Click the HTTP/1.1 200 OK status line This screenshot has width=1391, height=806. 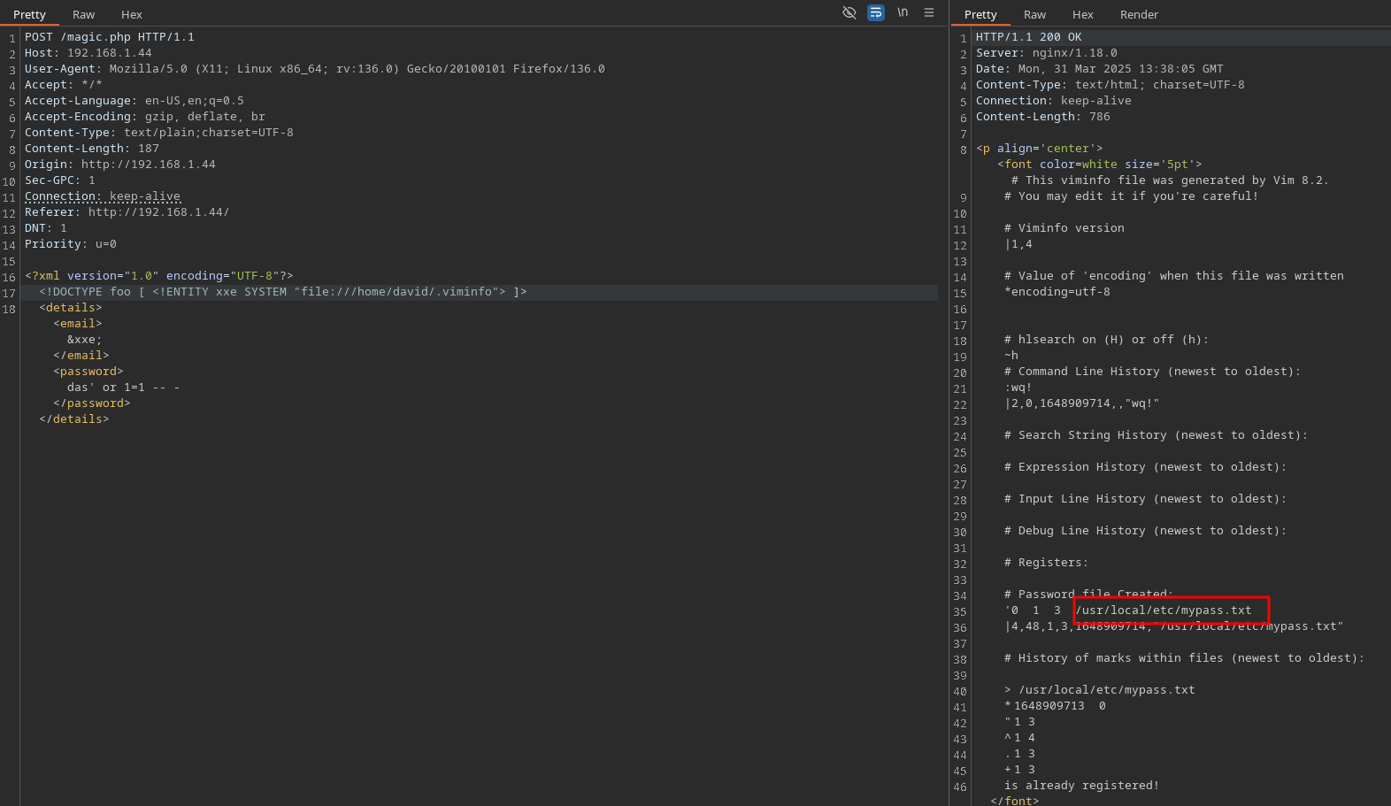pos(1029,37)
